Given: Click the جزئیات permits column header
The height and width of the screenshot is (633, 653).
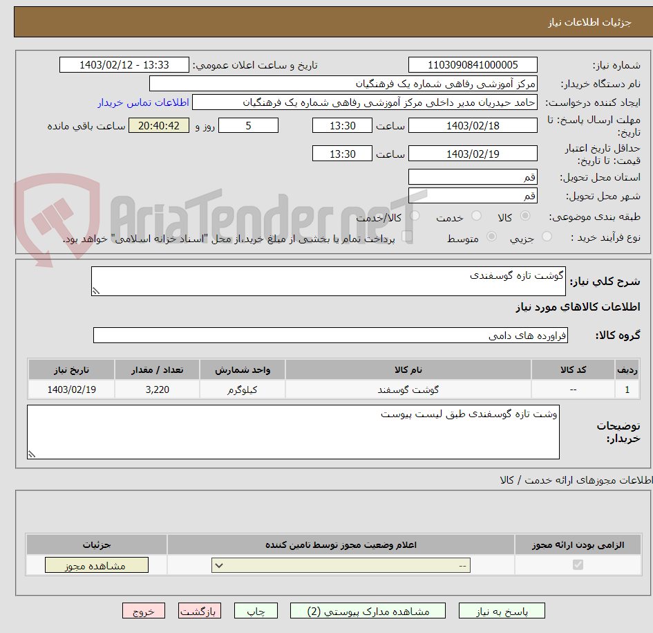Looking at the screenshot, I should click(x=97, y=544).
